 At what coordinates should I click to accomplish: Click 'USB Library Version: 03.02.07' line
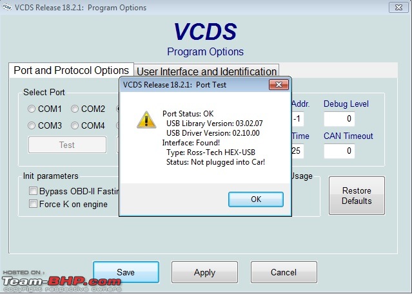(215, 124)
